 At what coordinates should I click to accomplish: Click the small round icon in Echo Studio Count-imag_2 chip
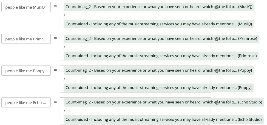coord(216,103)
